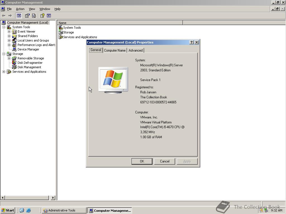Open the File menu
Screen dimensions: 286x214
9,9
